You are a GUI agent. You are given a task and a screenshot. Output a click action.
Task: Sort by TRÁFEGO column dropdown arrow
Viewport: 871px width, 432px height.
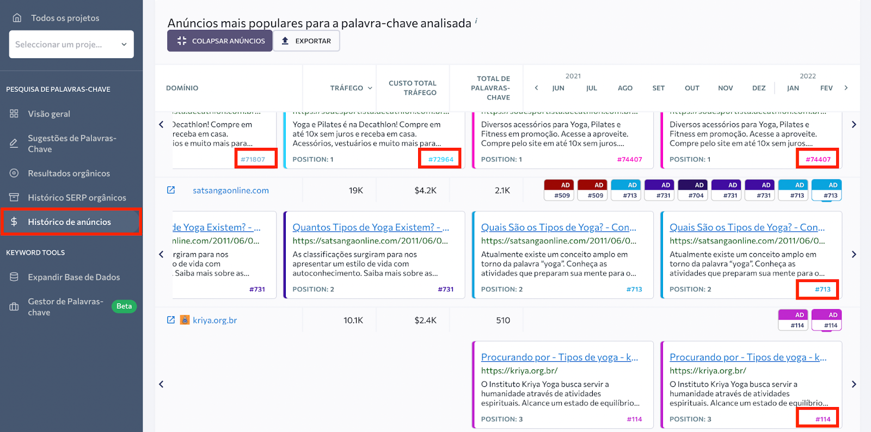pyautogui.click(x=370, y=88)
